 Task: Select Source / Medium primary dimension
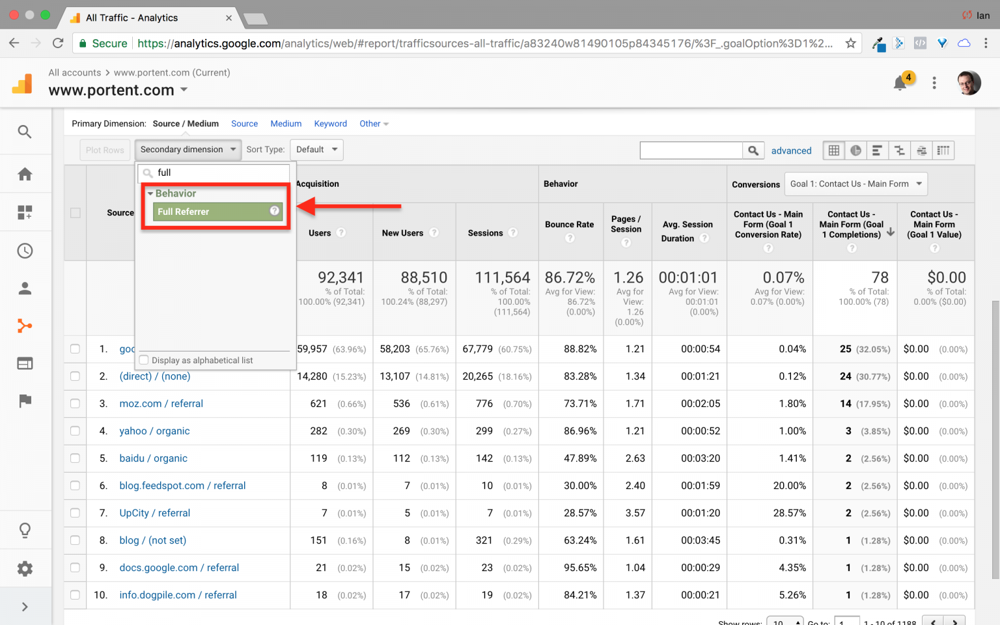click(x=186, y=124)
